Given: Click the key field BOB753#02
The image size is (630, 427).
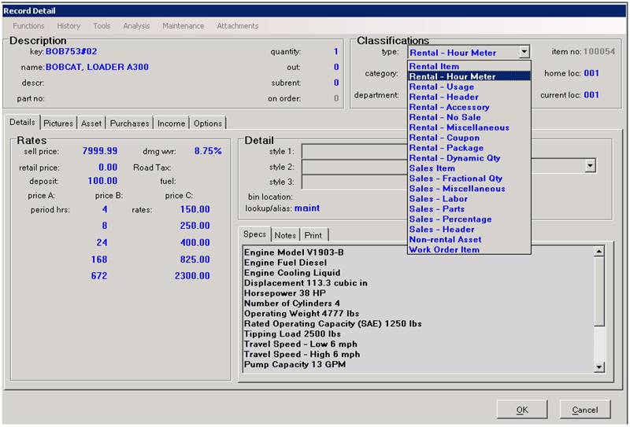Looking at the screenshot, I should tap(71, 51).
